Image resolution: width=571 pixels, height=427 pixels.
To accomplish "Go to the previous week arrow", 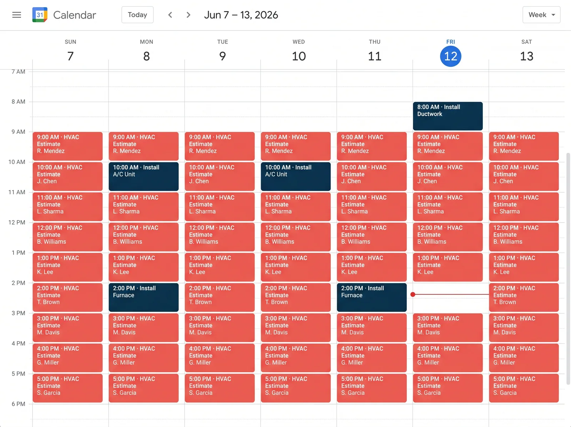I will [170, 15].
